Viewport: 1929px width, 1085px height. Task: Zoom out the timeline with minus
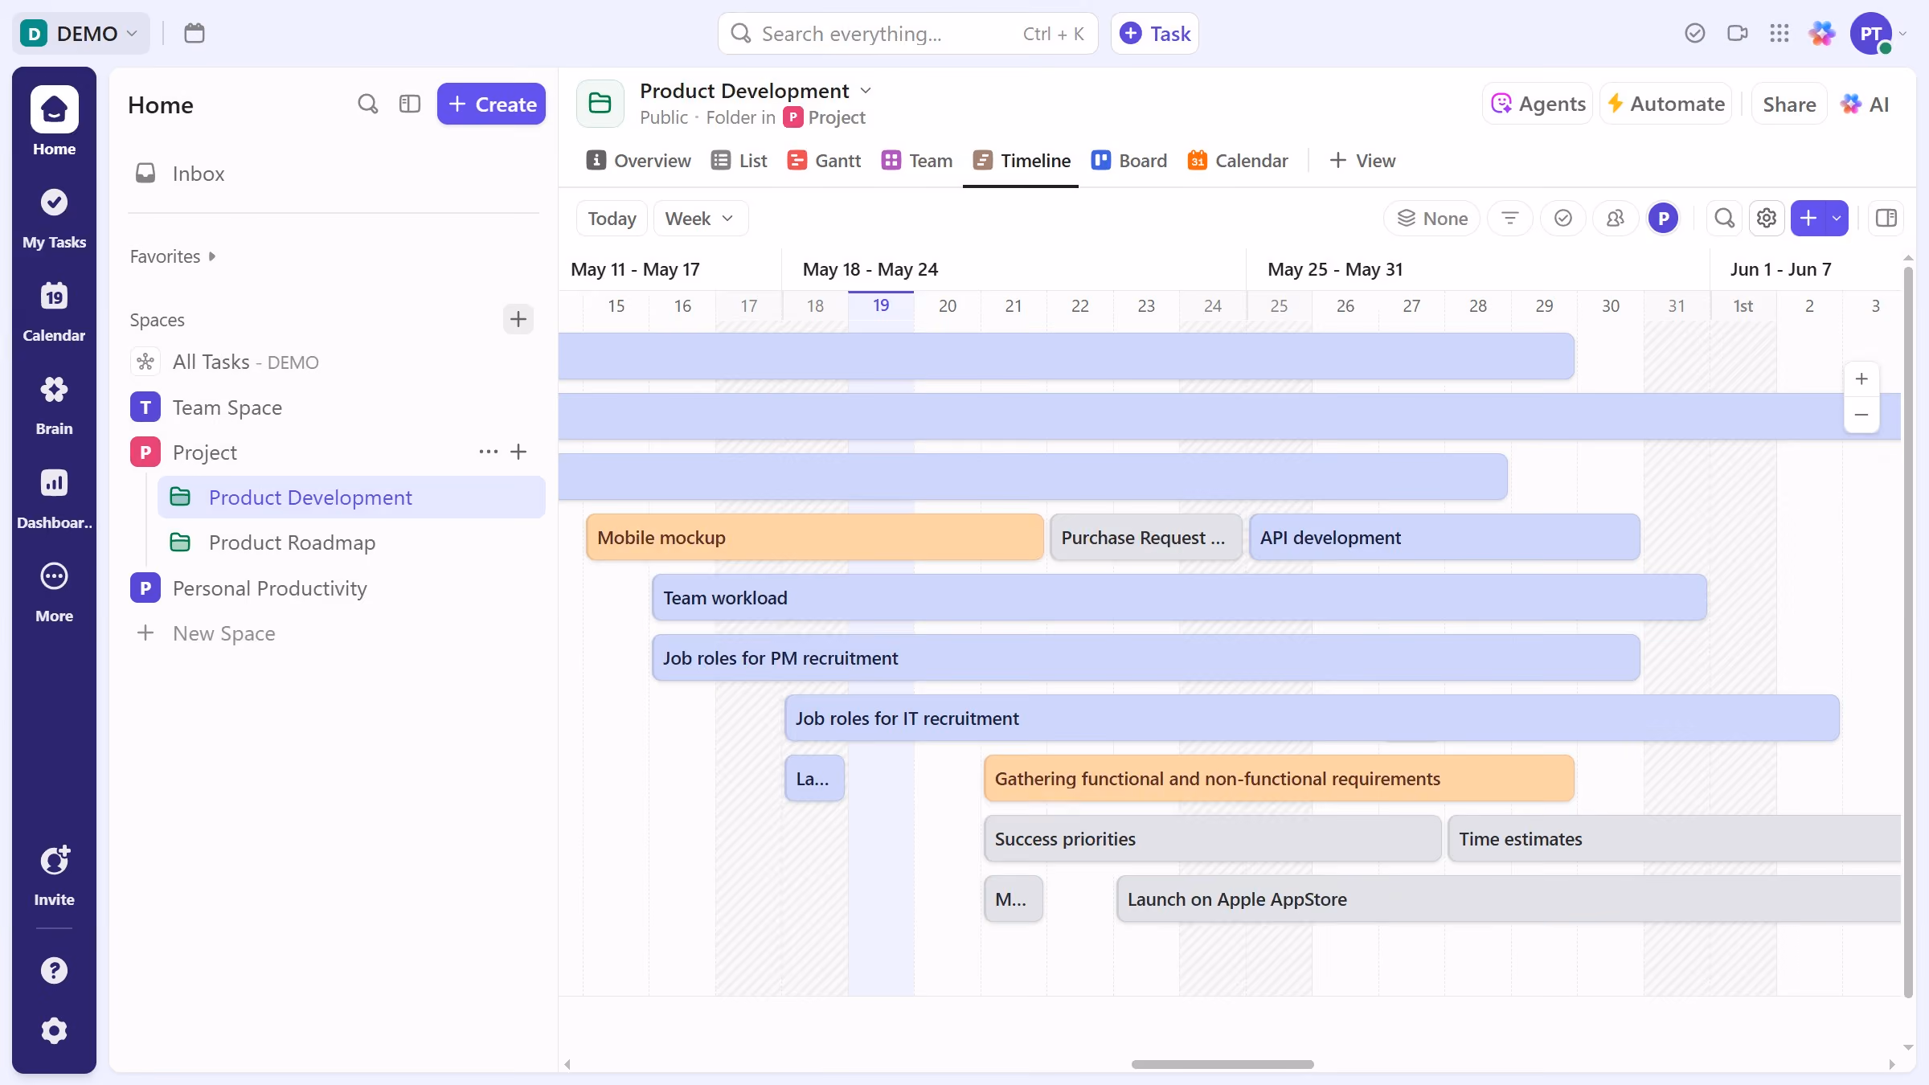click(1861, 415)
